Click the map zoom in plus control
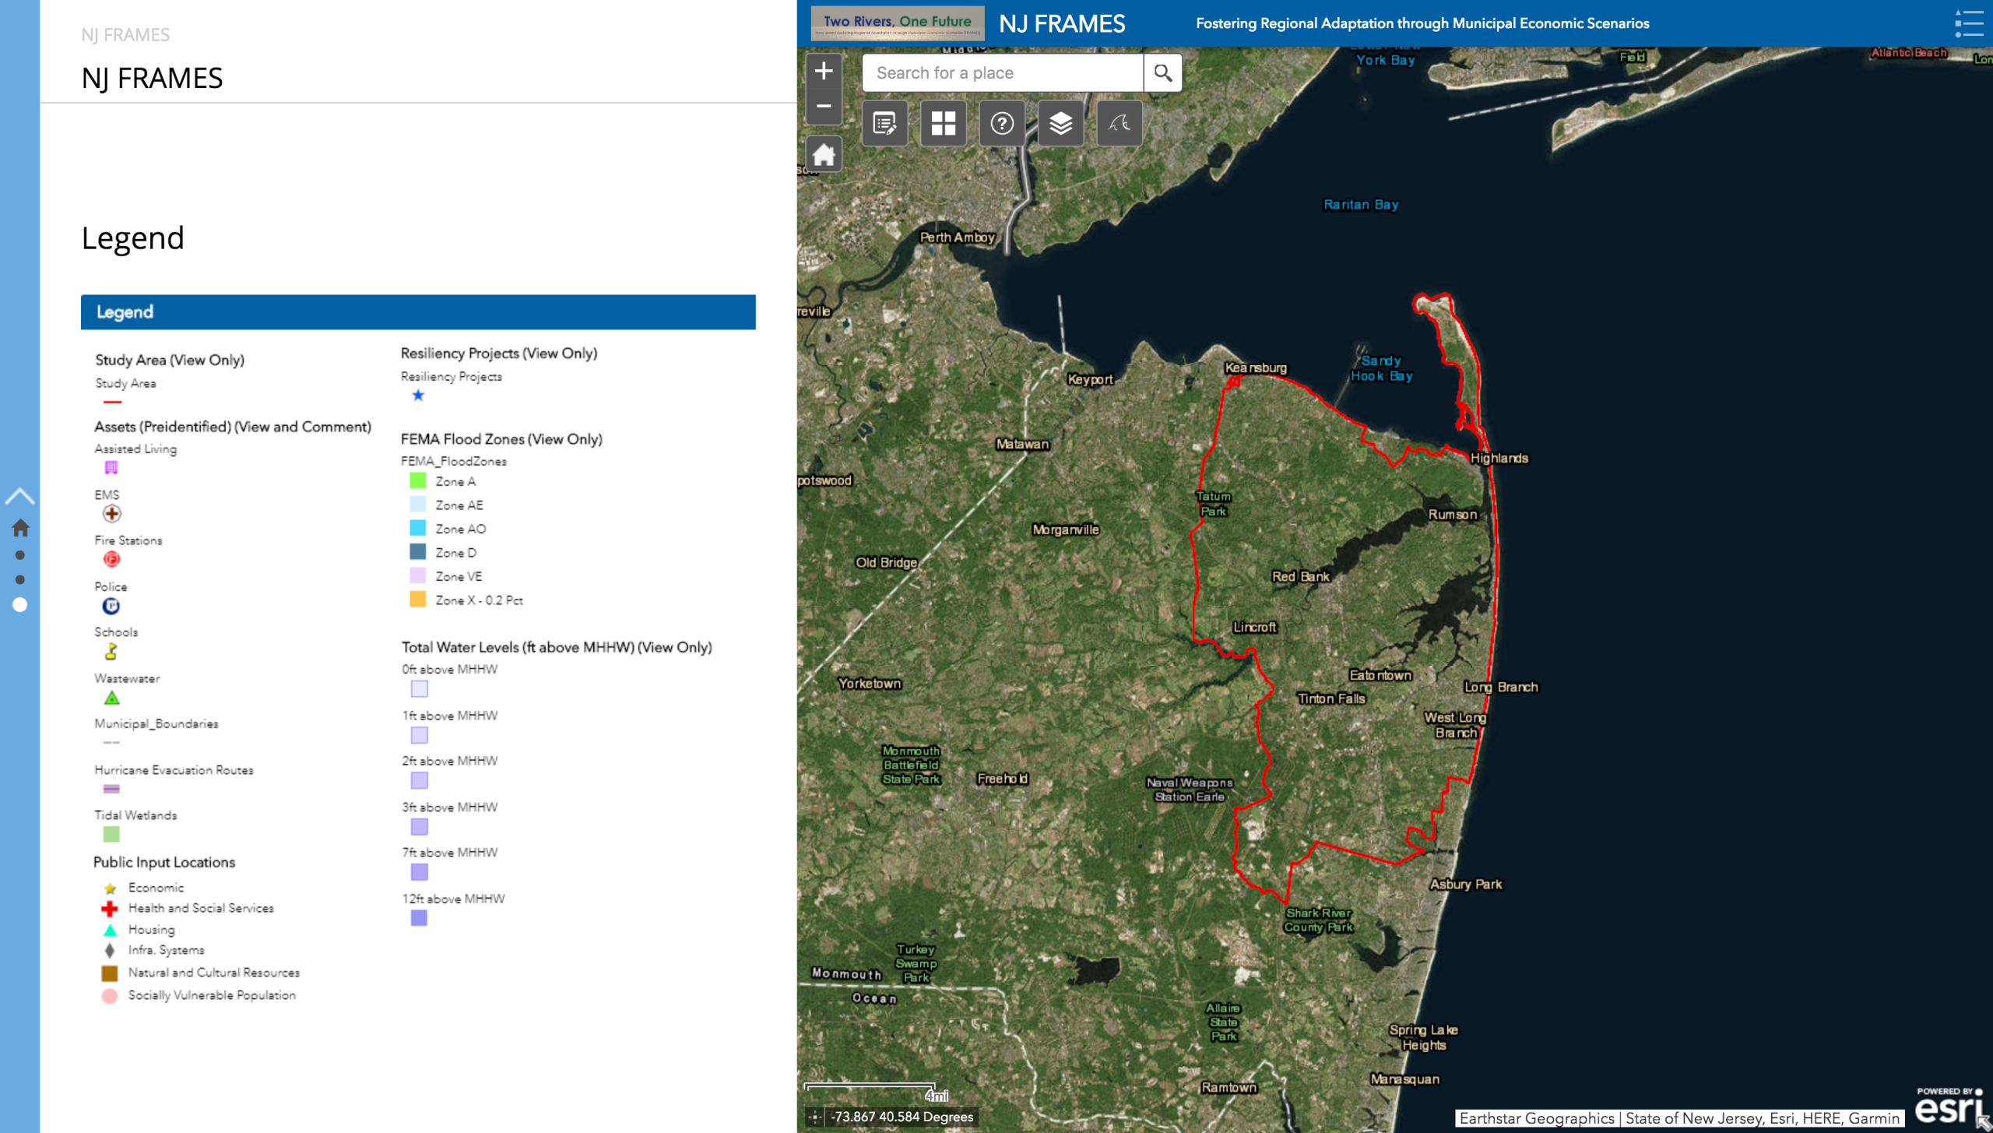 tap(824, 70)
